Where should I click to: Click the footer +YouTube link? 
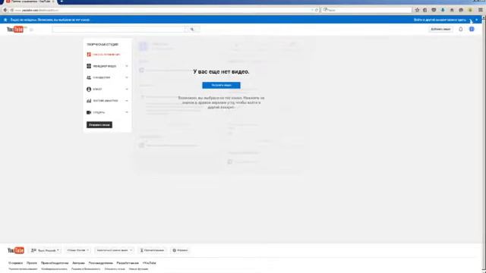150,263
